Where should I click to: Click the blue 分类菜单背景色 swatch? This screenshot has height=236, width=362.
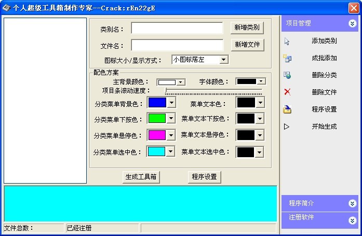pyautogui.click(x=157, y=103)
